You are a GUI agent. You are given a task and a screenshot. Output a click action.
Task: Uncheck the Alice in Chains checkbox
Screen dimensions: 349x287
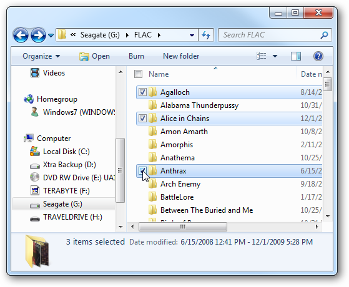tap(142, 119)
